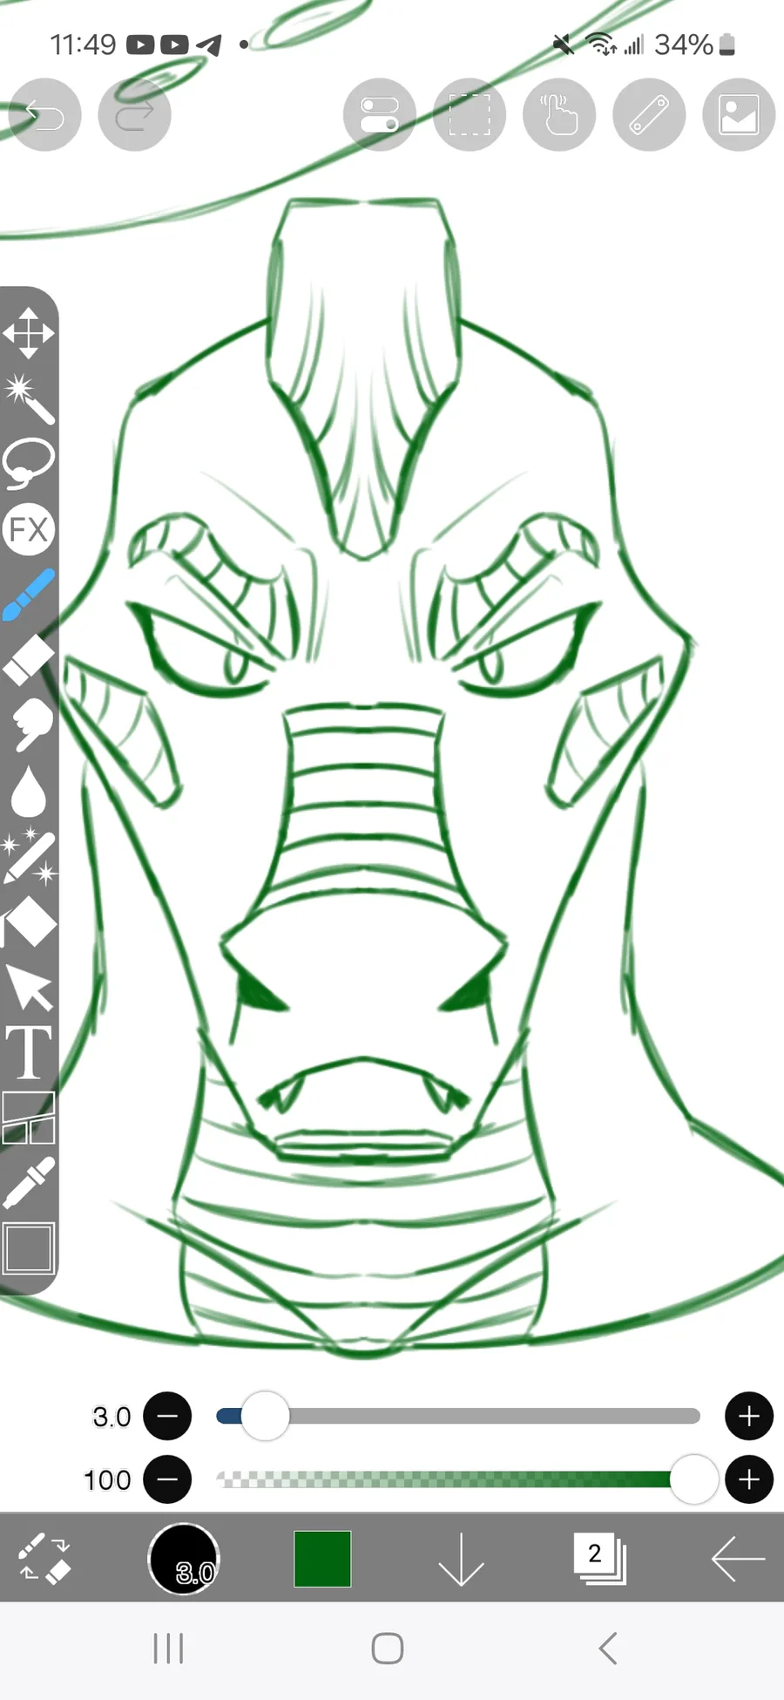Select the Vector arrow pointer tool
Screen dimensions: 784x1700
pyautogui.click(x=28, y=987)
